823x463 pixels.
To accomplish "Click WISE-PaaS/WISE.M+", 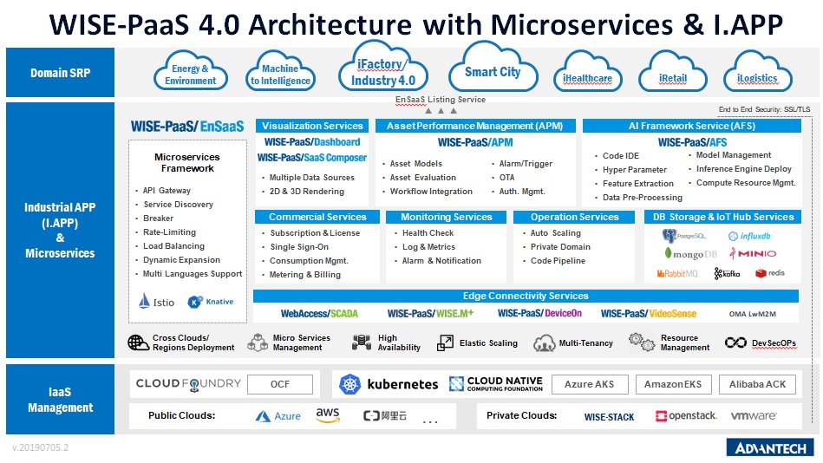I will pyautogui.click(x=430, y=313).
